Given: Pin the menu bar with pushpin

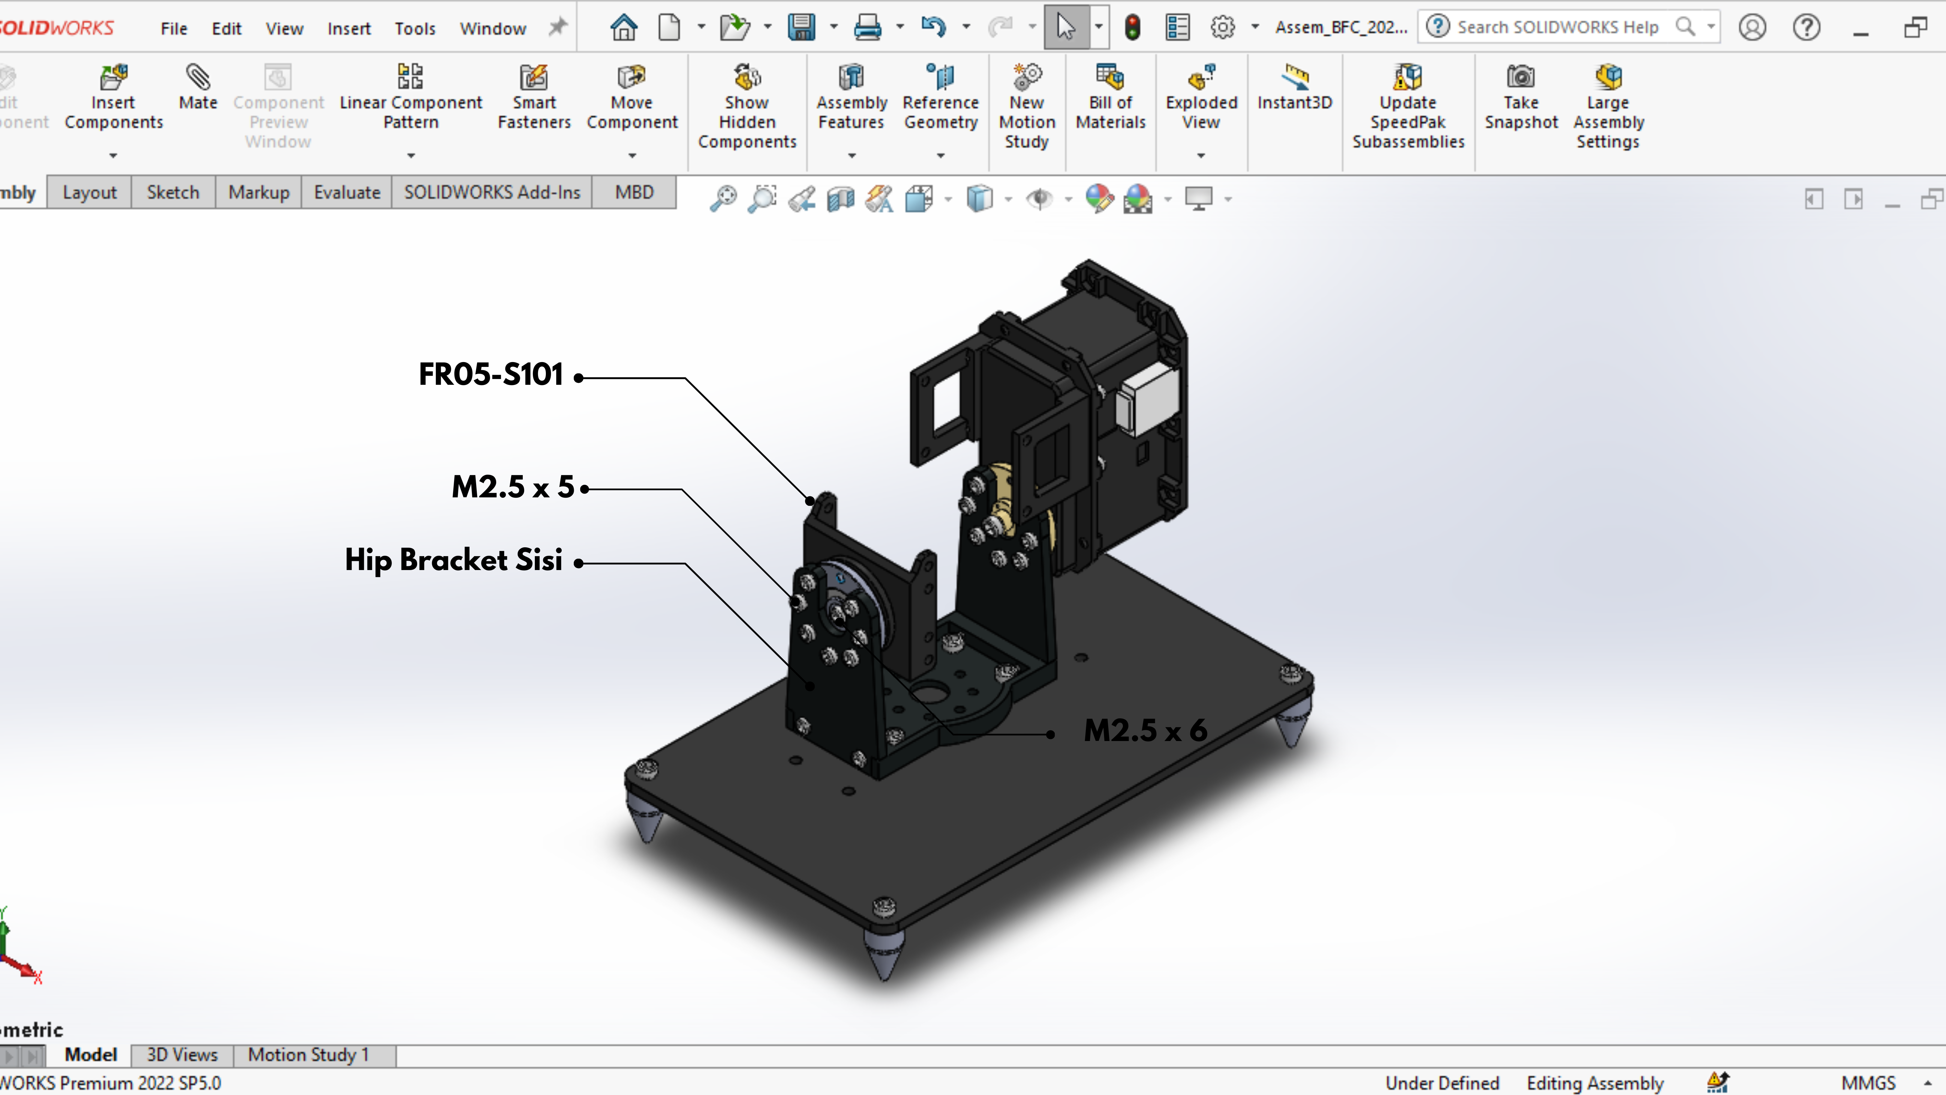Looking at the screenshot, I should pos(558,27).
